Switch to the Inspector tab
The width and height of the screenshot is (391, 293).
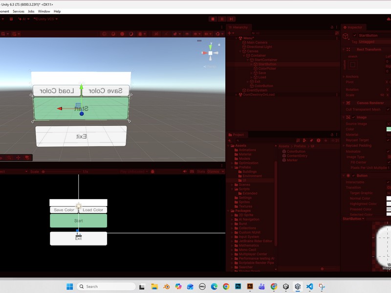click(x=353, y=27)
